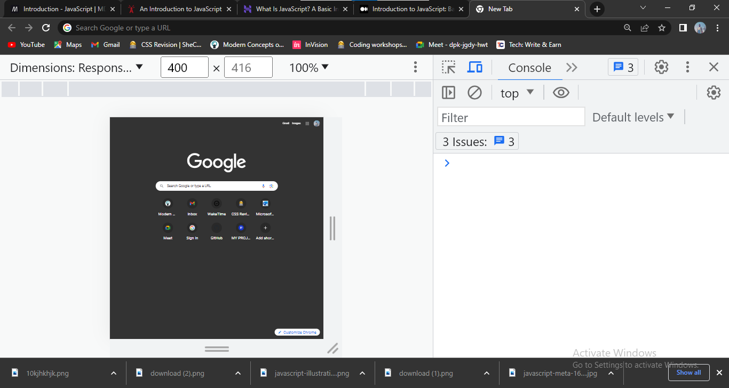This screenshot has height=388, width=729.
Task: Open the tab search dropdown arrow
Action: (x=643, y=9)
